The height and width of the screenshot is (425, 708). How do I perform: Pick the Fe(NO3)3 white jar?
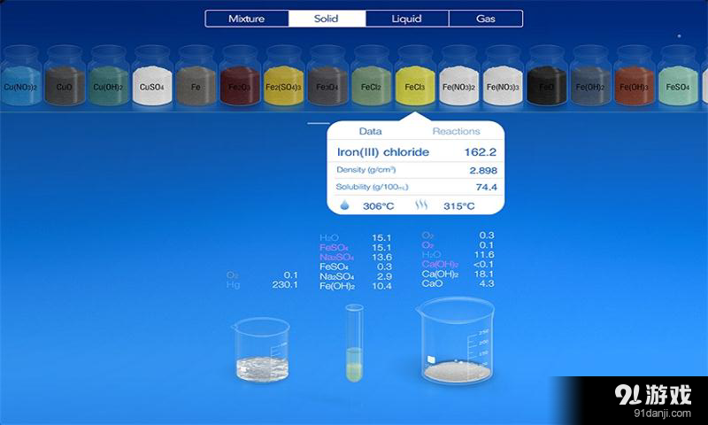pos(503,80)
